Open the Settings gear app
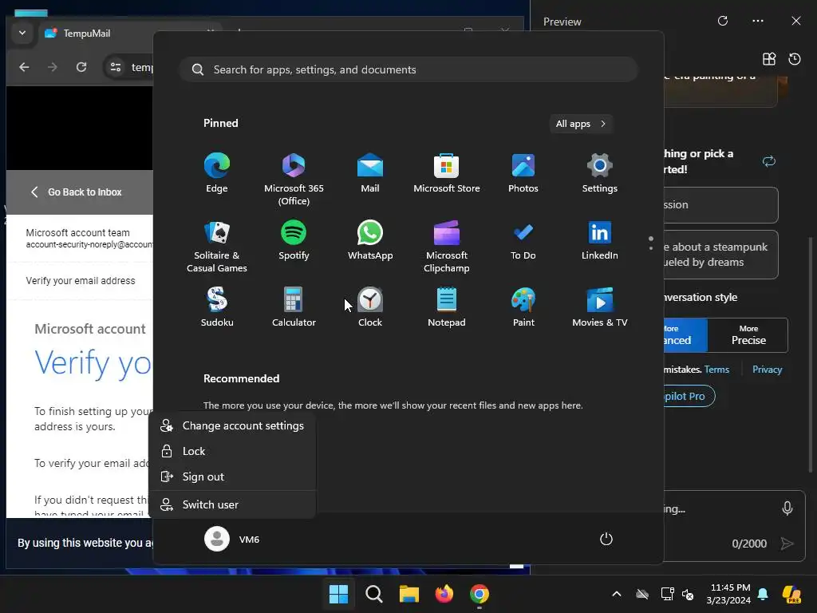Screen dimensions: 817x613 click(x=600, y=173)
